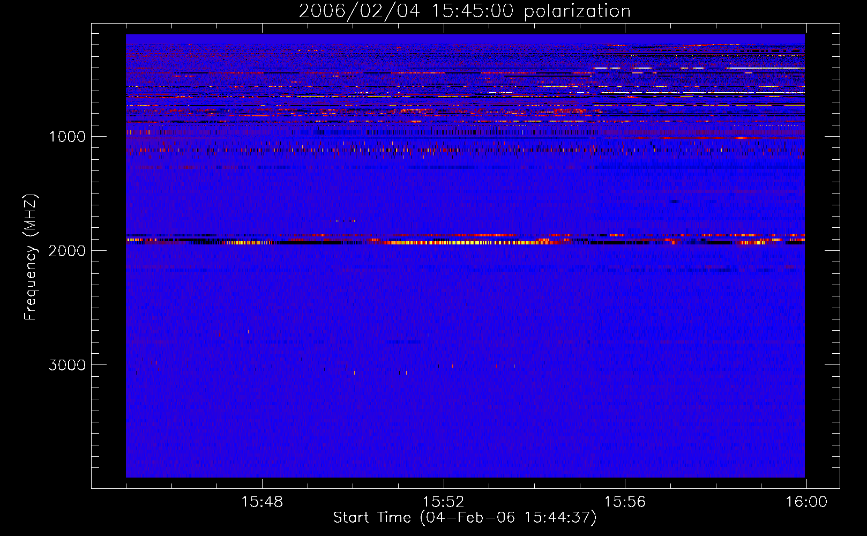The image size is (867, 536).
Task: Click the 15:52 time tick label
Action: [443, 502]
